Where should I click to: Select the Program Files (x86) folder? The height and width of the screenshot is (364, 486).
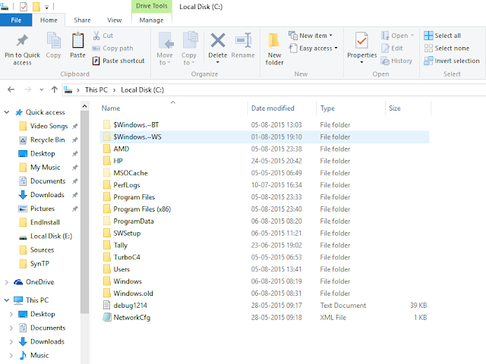(x=264, y=209)
